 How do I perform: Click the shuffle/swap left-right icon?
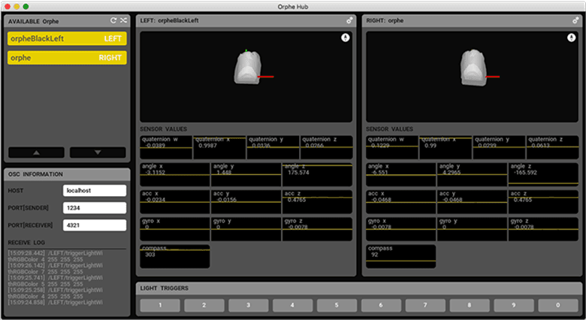[x=123, y=20]
